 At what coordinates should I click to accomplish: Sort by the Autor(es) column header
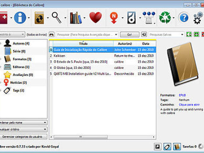[x=125, y=44]
